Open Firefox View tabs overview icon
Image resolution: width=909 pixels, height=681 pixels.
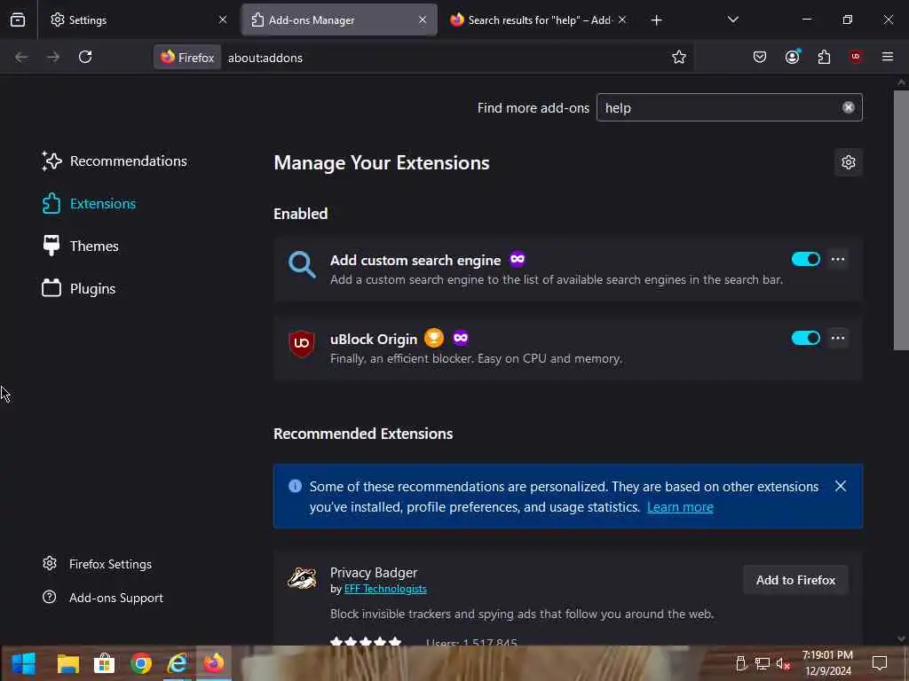[x=18, y=20]
